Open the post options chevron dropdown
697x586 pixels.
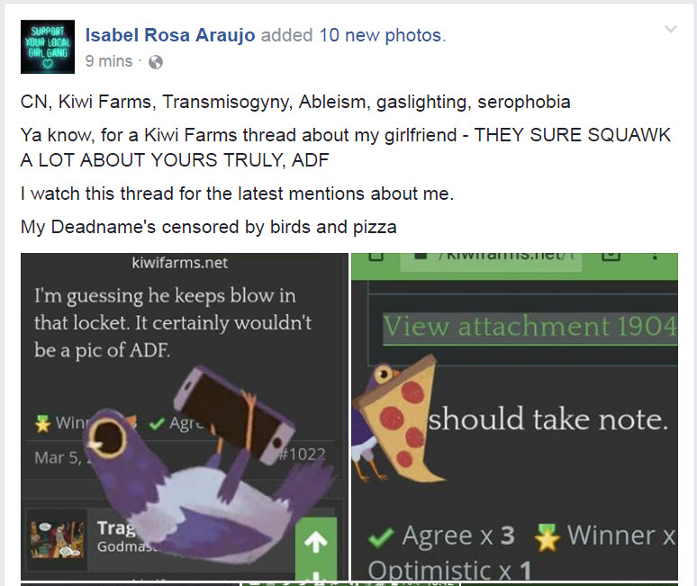pyautogui.click(x=670, y=30)
